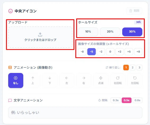Pick the 左回転 counter-clockwise rotation animation

[135, 80]
